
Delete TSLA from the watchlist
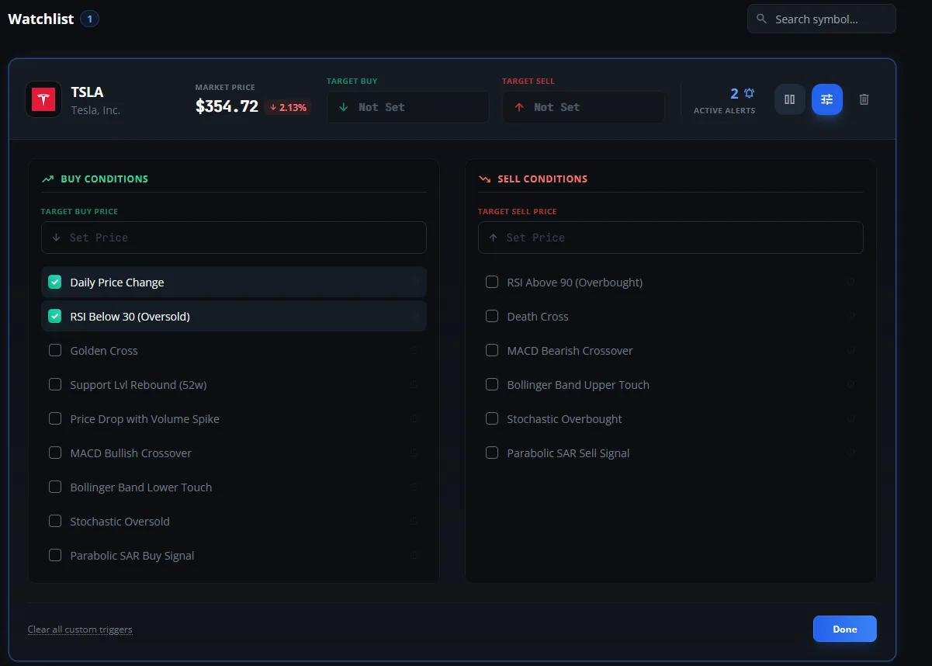coord(864,99)
